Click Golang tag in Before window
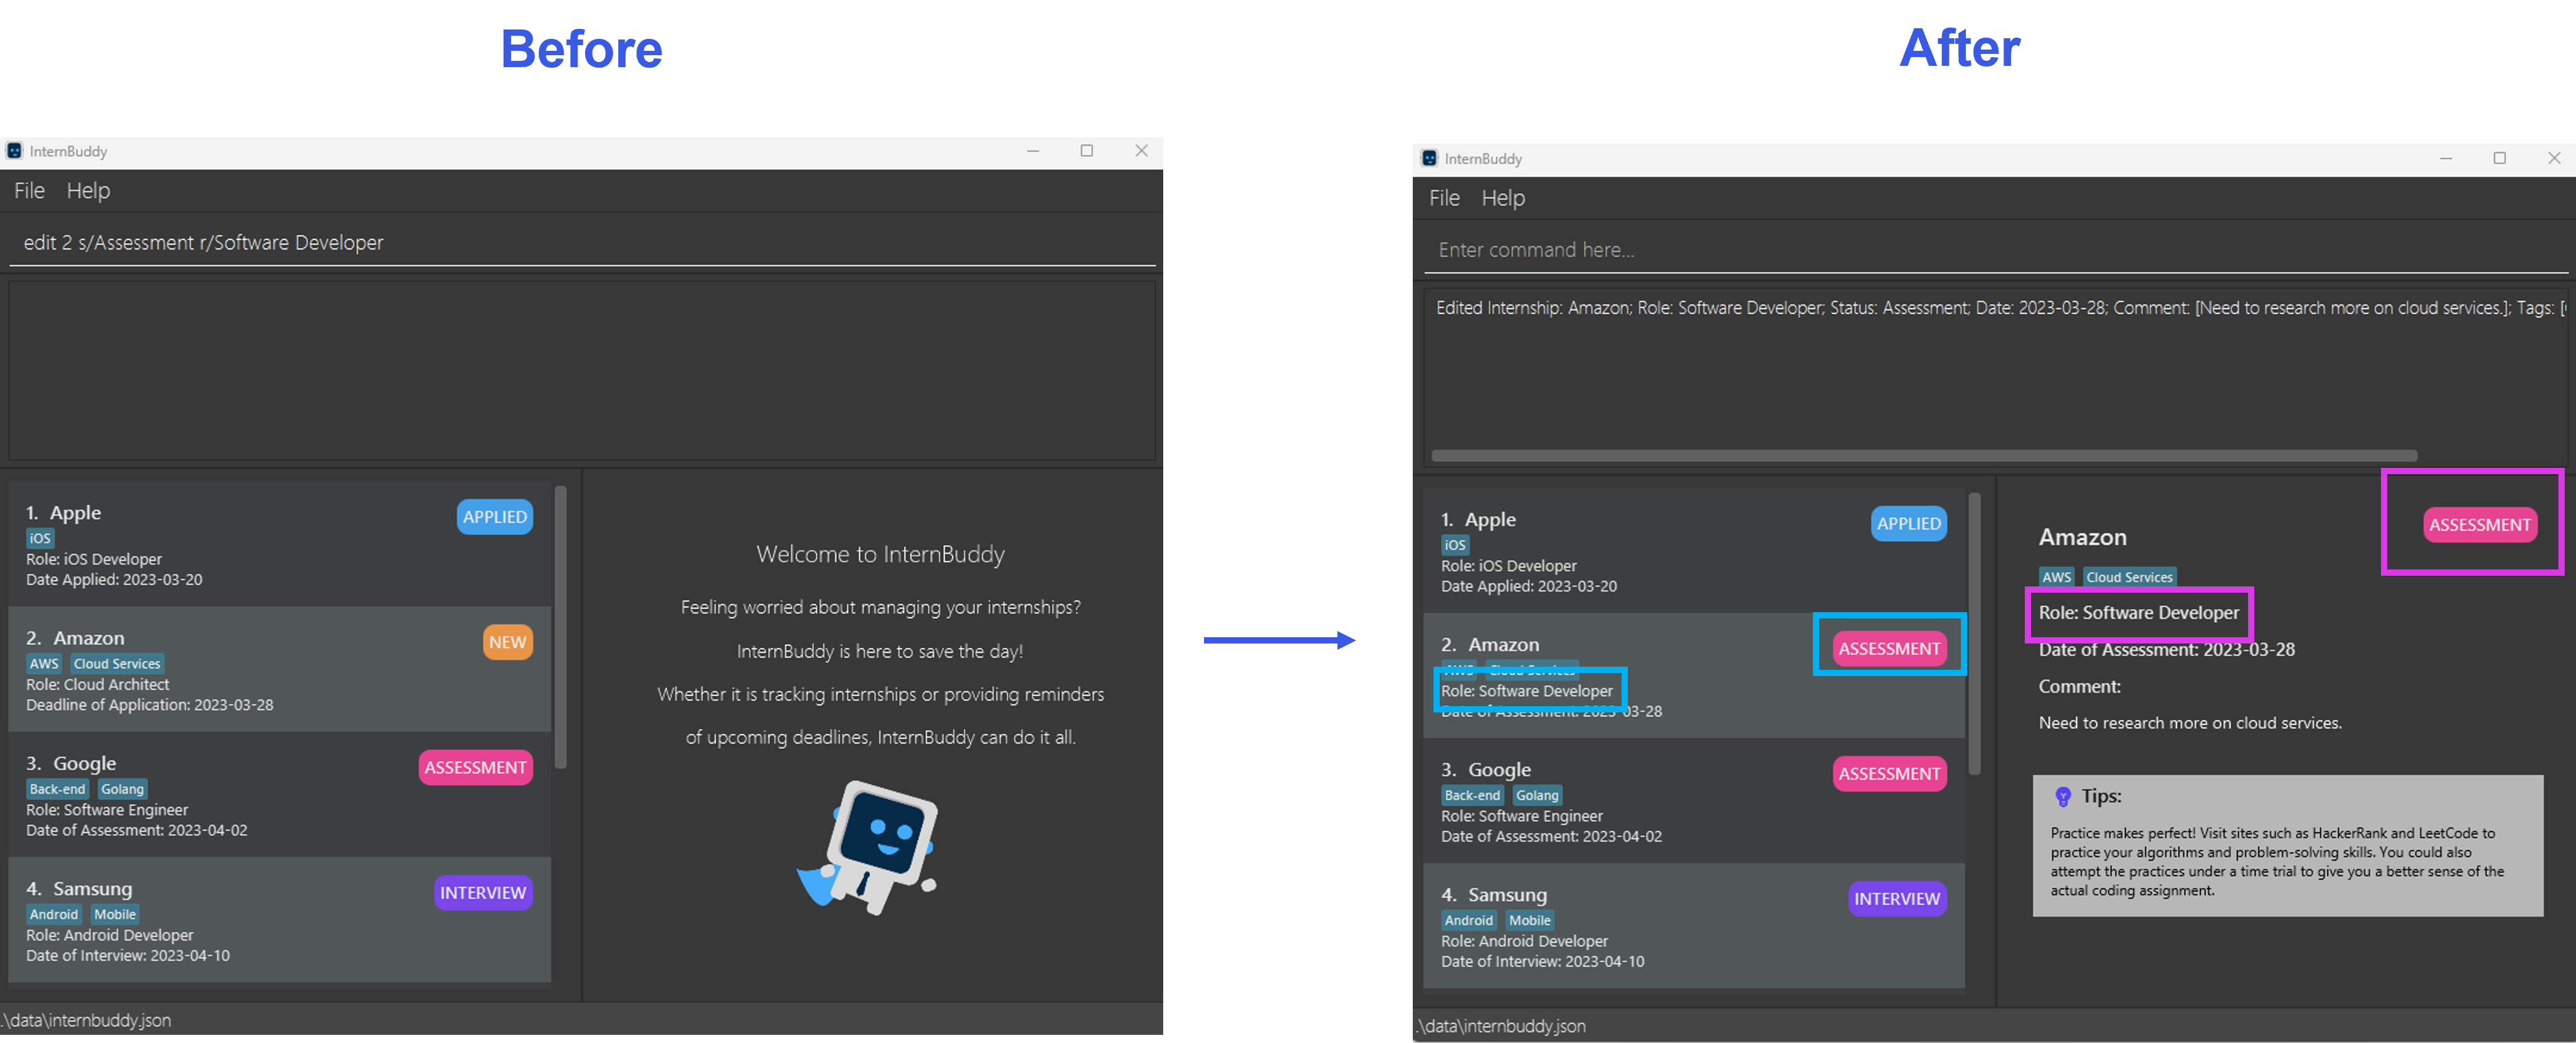The width and height of the screenshot is (2576, 1043). (x=122, y=789)
